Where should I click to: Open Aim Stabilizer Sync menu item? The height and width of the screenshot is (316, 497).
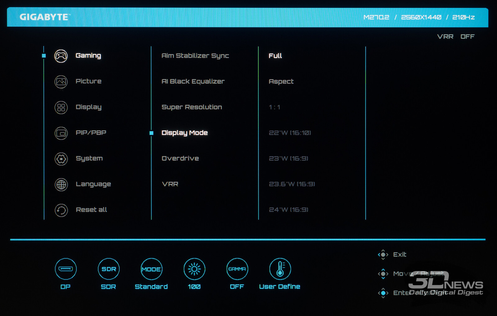tap(195, 56)
